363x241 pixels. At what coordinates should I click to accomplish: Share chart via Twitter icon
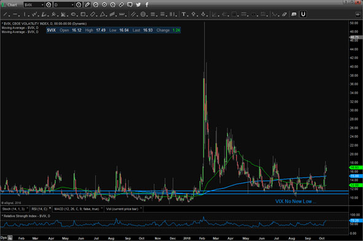tap(138, 5)
